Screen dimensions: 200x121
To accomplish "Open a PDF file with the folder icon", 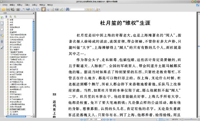I will point(3,9).
